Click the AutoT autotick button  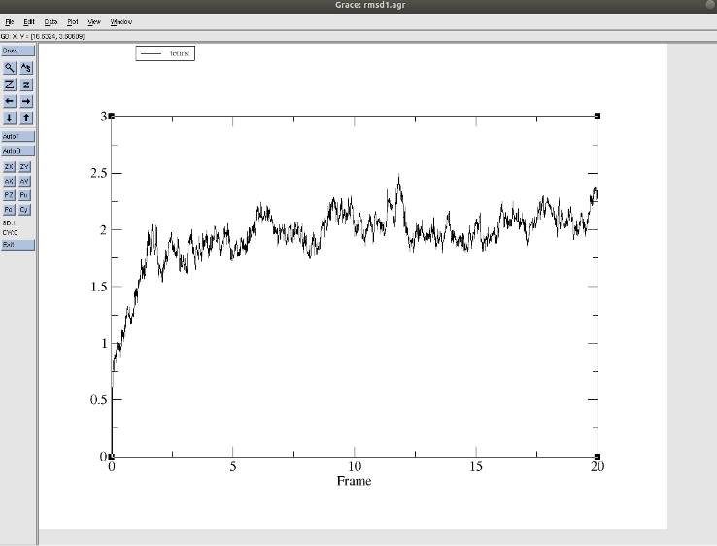[x=17, y=137]
